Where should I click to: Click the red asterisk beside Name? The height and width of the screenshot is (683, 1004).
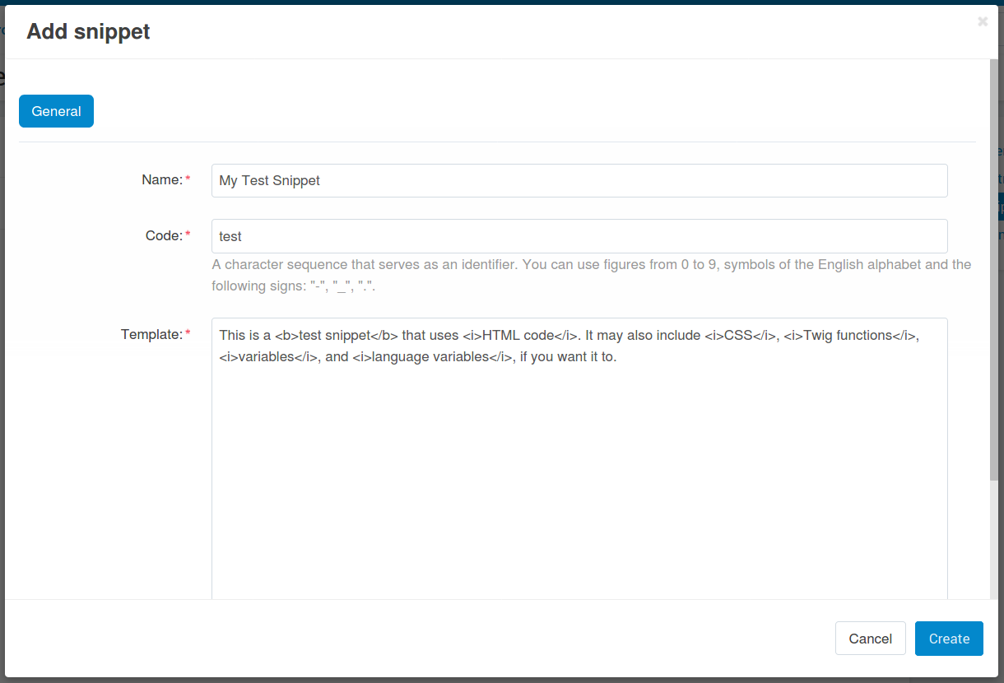pos(187,179)
